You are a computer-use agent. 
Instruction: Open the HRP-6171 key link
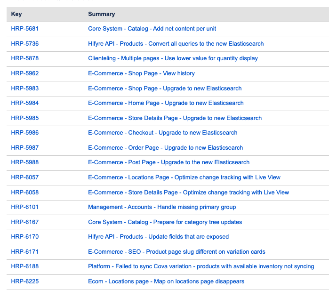(24, 252)
